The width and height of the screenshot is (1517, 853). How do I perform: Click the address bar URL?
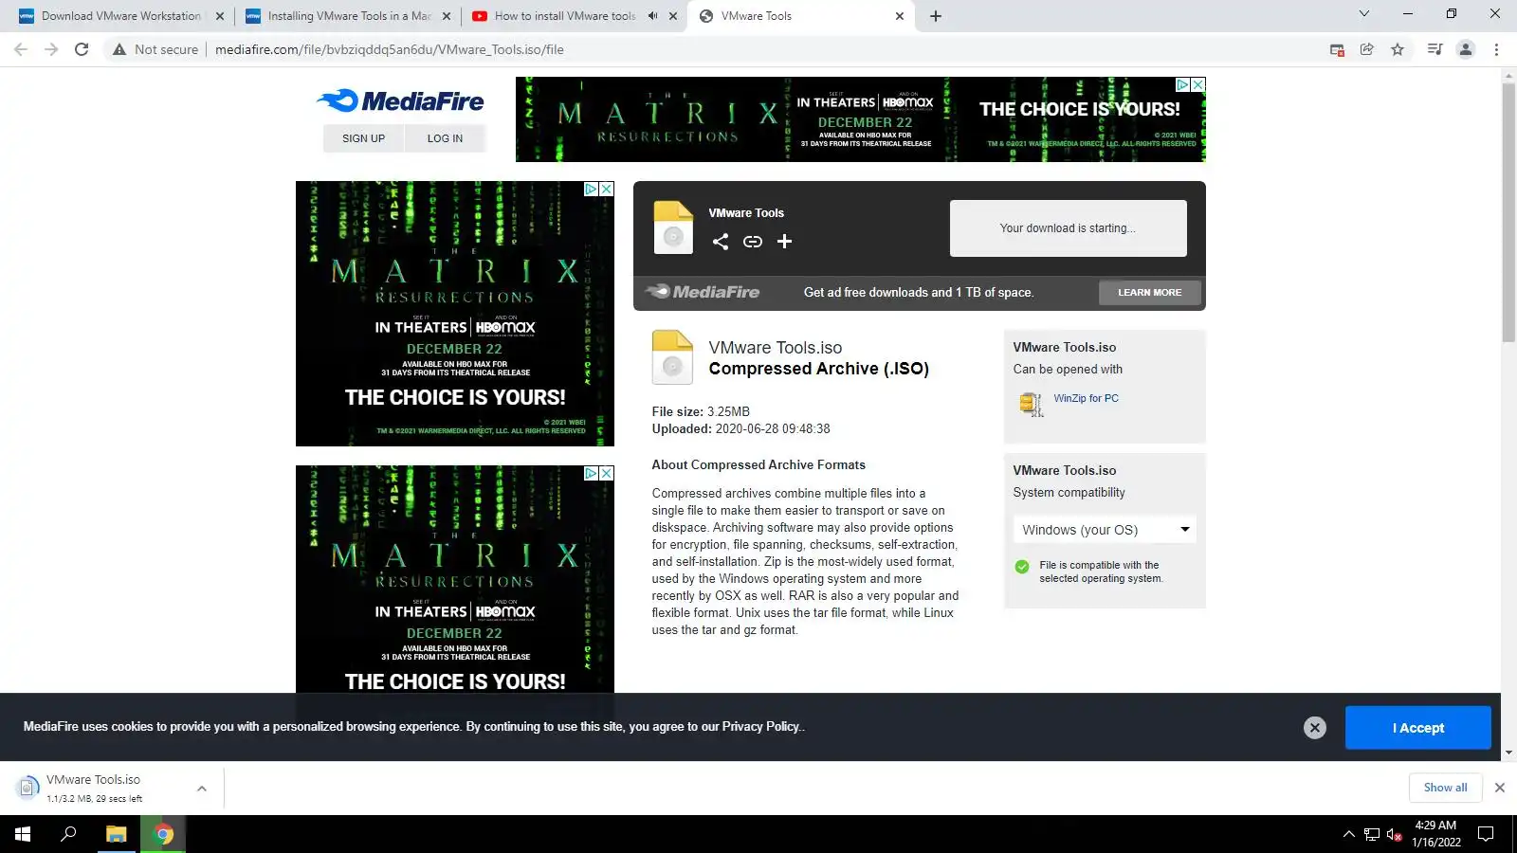[389, 49]
